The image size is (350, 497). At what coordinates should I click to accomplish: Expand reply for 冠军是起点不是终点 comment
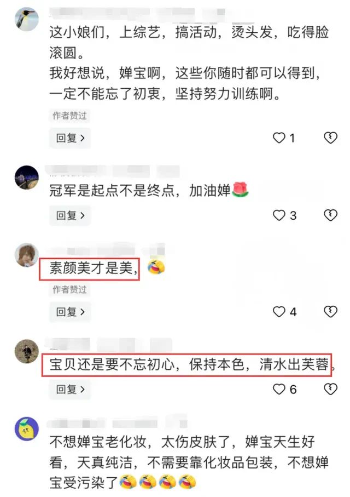(70, 215)
